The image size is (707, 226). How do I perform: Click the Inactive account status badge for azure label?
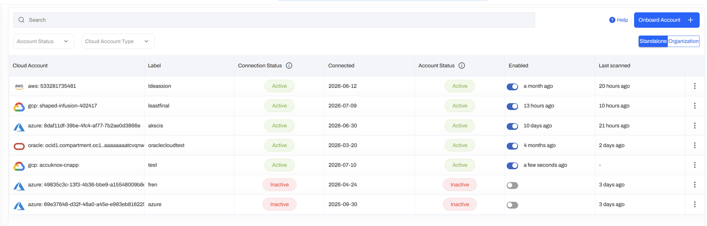(x=460, y=204)
